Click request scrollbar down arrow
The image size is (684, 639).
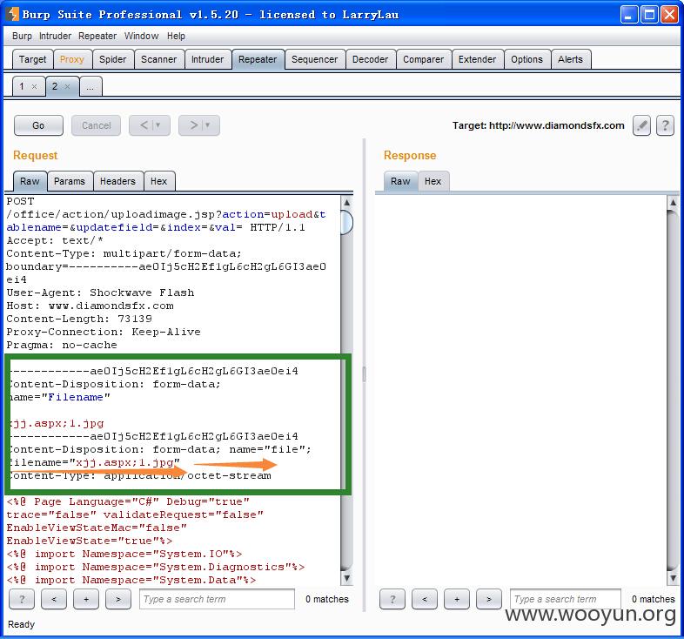pyautogui.click(x=346, y=578)
